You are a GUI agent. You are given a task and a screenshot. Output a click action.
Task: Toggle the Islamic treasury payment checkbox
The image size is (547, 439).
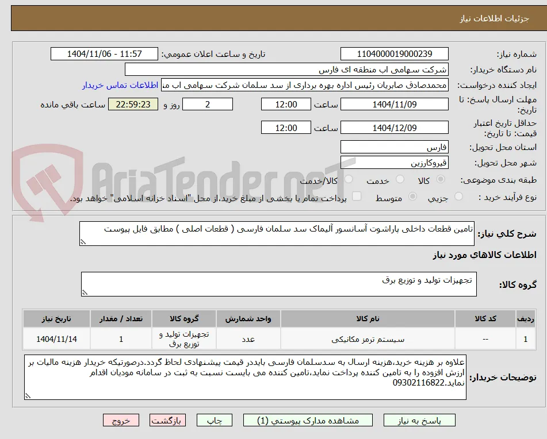[357, 196]
